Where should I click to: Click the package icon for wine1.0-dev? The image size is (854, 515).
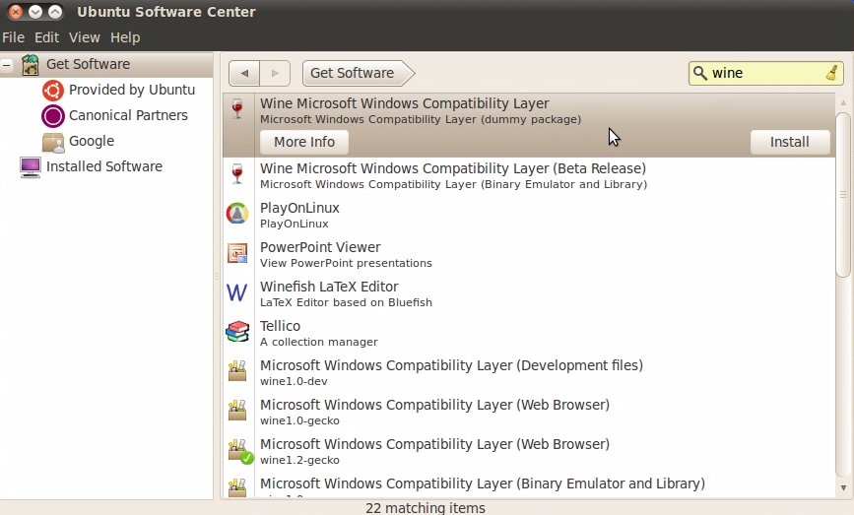[237, 370]
